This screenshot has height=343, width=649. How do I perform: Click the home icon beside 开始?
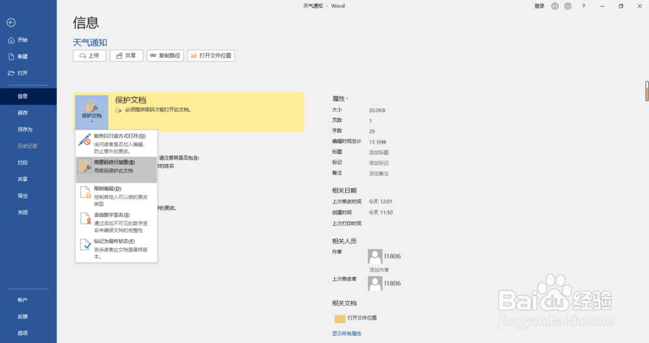[11, 40]
